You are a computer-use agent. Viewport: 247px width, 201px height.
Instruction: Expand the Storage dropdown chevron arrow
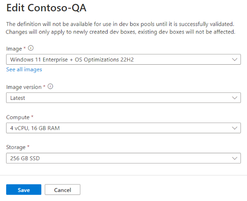[234, 158]
